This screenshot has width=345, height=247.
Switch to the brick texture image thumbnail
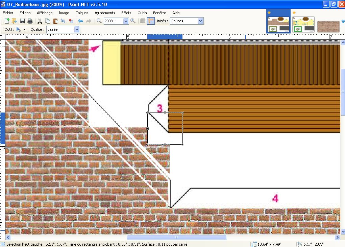coord(328,26)
